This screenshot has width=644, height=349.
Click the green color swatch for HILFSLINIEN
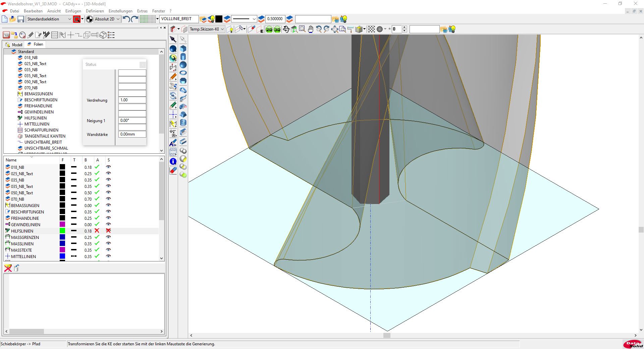point(62,231)
